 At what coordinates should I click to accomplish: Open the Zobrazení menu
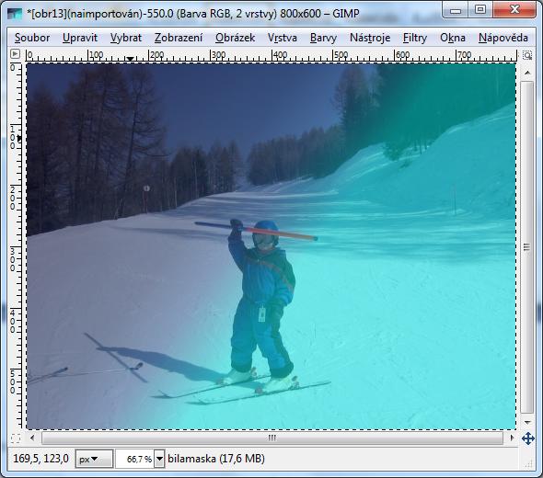pyautogui.click(x=179, y=38)
